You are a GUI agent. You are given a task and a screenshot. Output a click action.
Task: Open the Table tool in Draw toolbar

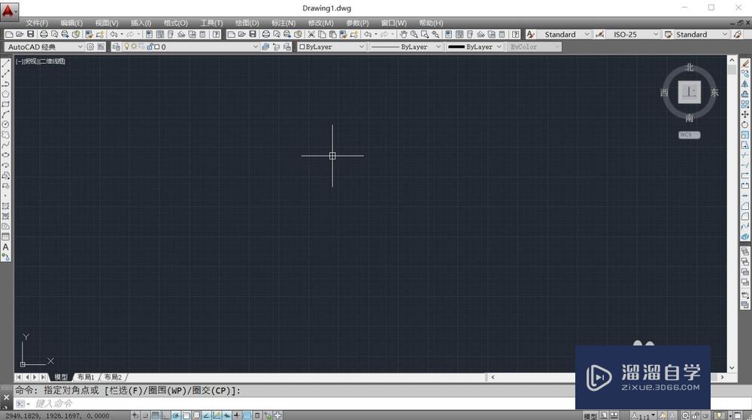click(x=6, y=236)
